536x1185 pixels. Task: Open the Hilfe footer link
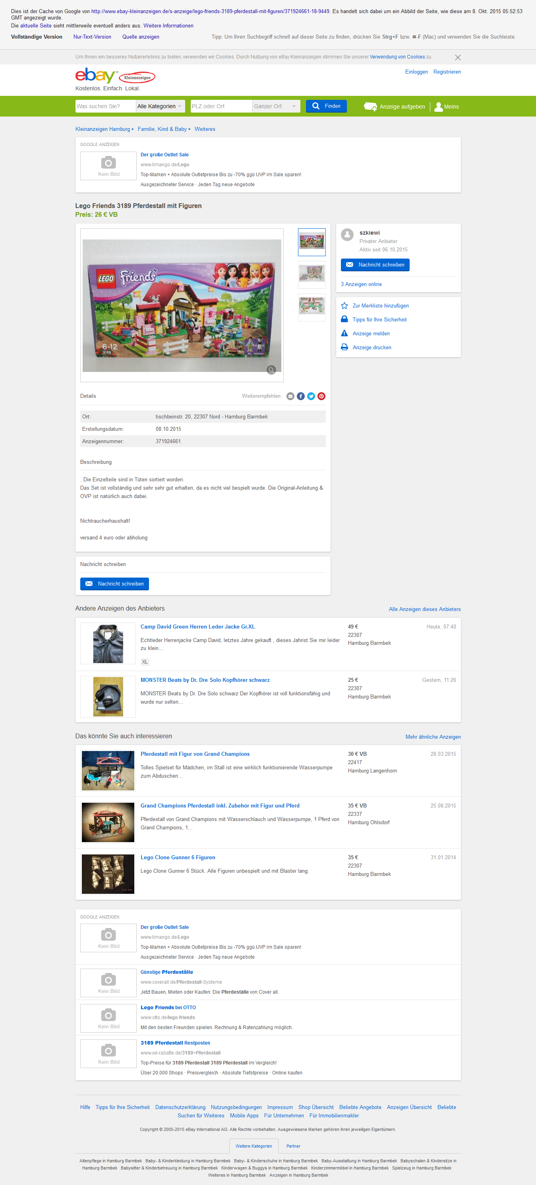click(x=85, y=1107)
